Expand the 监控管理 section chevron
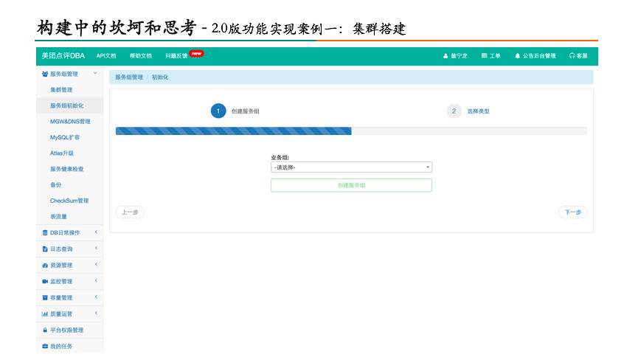The image size is (641, 357). 96,280
